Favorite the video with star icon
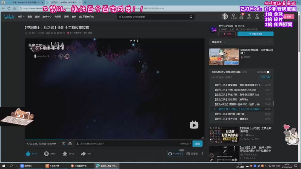The height and width of the screenshot is (169, 301). (x=65, y=154)
